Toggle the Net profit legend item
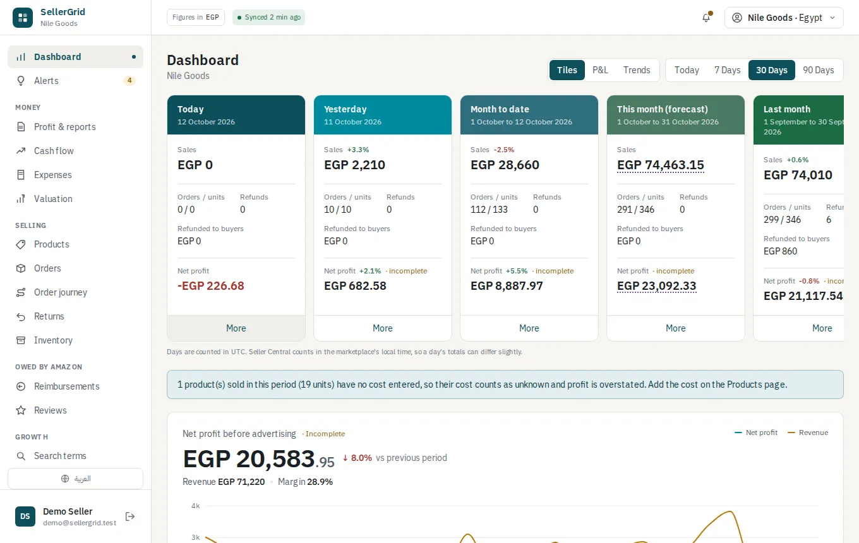This screenshot has height=543, width=859. tap(757, 433)
